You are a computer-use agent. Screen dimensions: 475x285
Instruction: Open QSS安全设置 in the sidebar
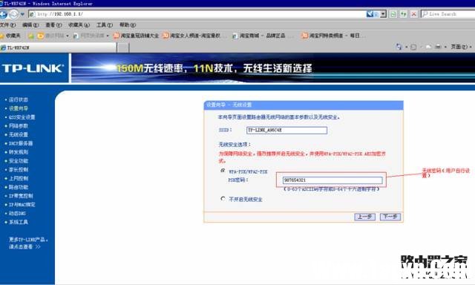tap(22, 117)
